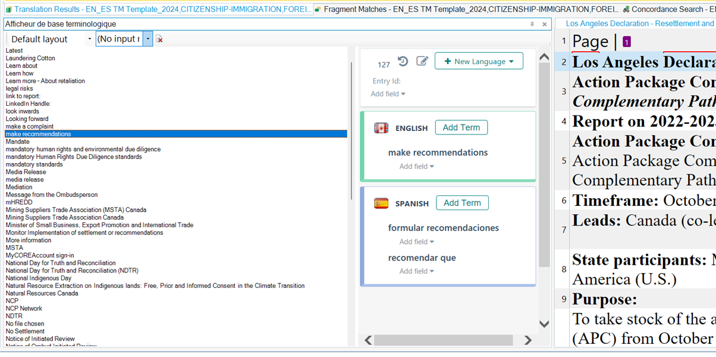Click the Spanish flag icon
Image resolution: width=716 pixels, height=357 pixels.
coord(381,203)
